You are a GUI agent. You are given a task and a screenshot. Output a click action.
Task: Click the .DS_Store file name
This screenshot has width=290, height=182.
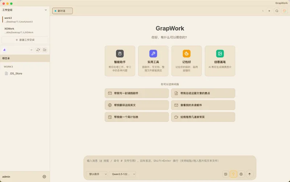[x=16, y=74]
